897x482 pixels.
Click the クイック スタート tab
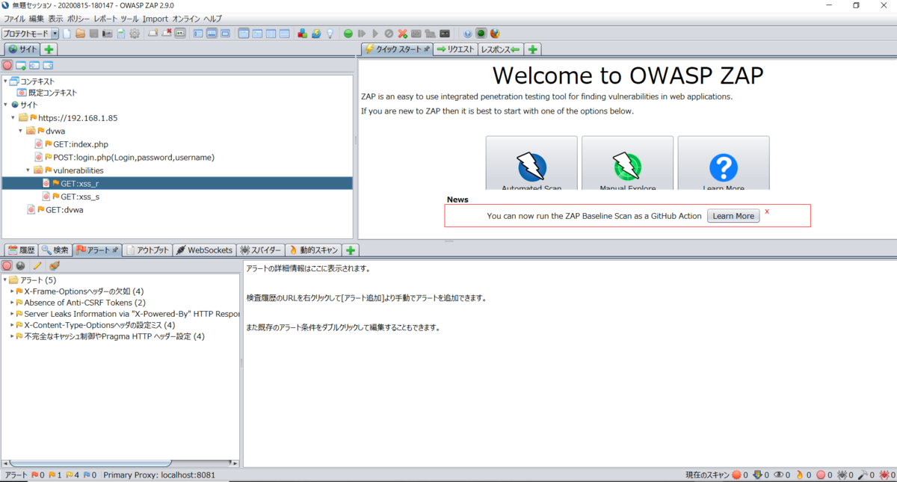click(x=396, y=49)
